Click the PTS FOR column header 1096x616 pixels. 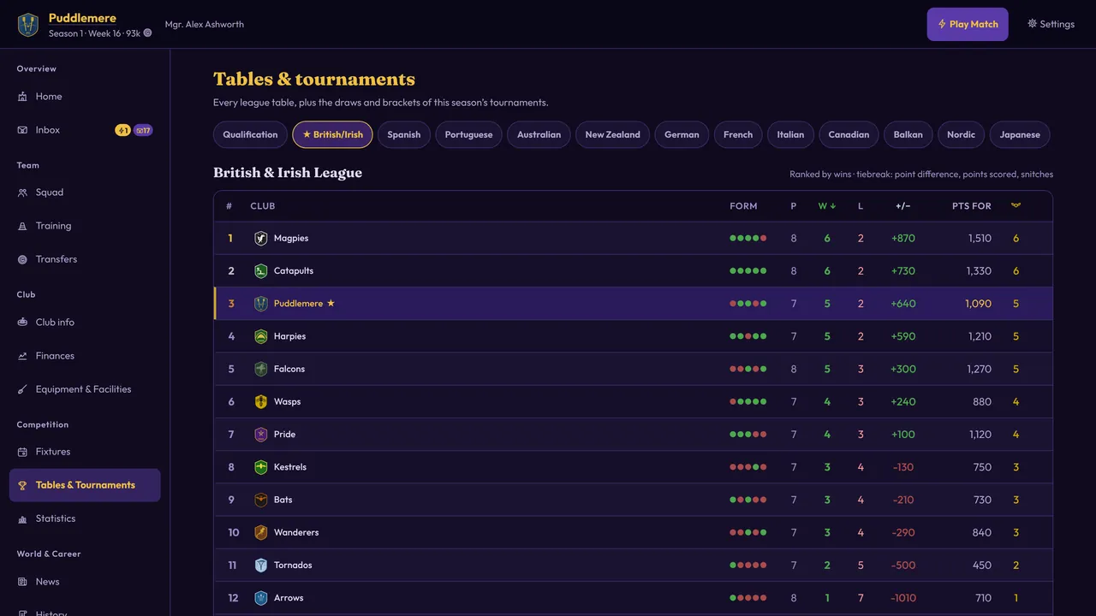972,206
